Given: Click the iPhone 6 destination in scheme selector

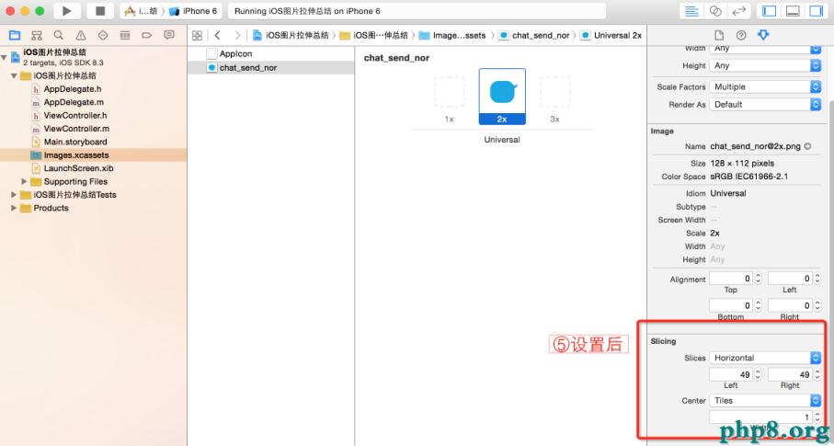Looking at the screenshot, I should 194,11.
